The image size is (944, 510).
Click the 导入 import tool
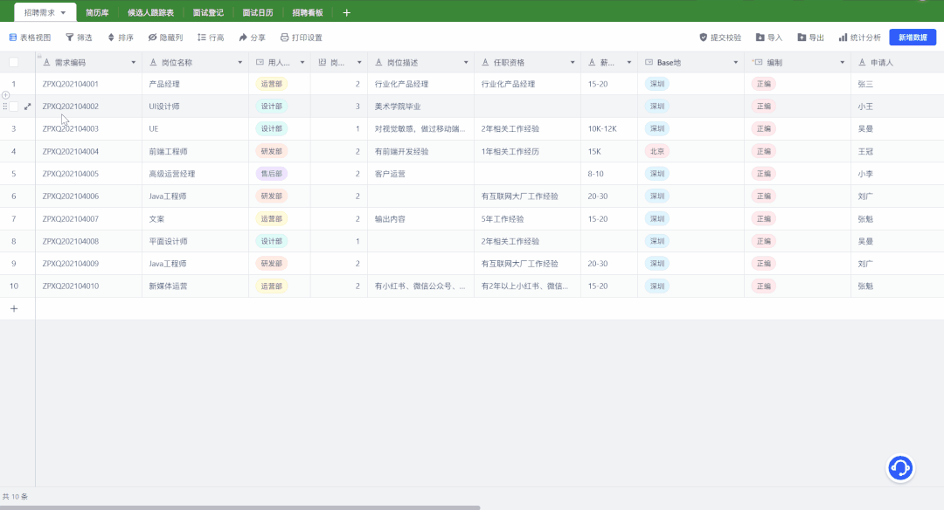click(x=769, y=38)
